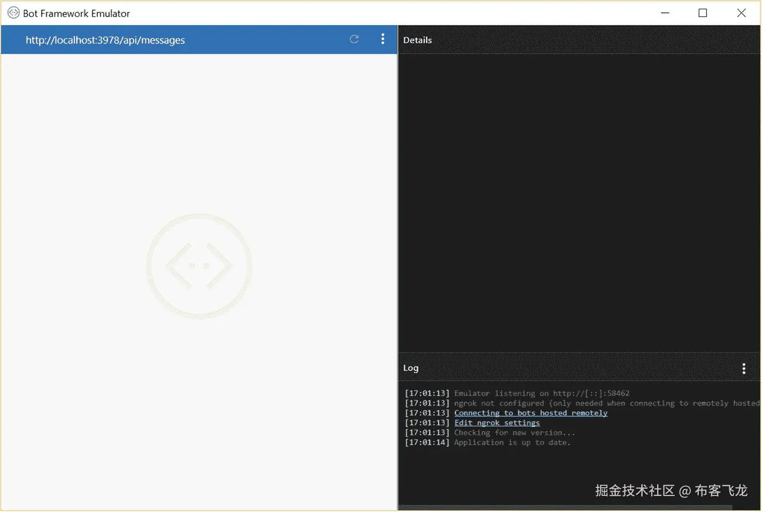Select the 'Application is up to date.' log line
Screen dimensions: 762x512
tap(488, 443)
